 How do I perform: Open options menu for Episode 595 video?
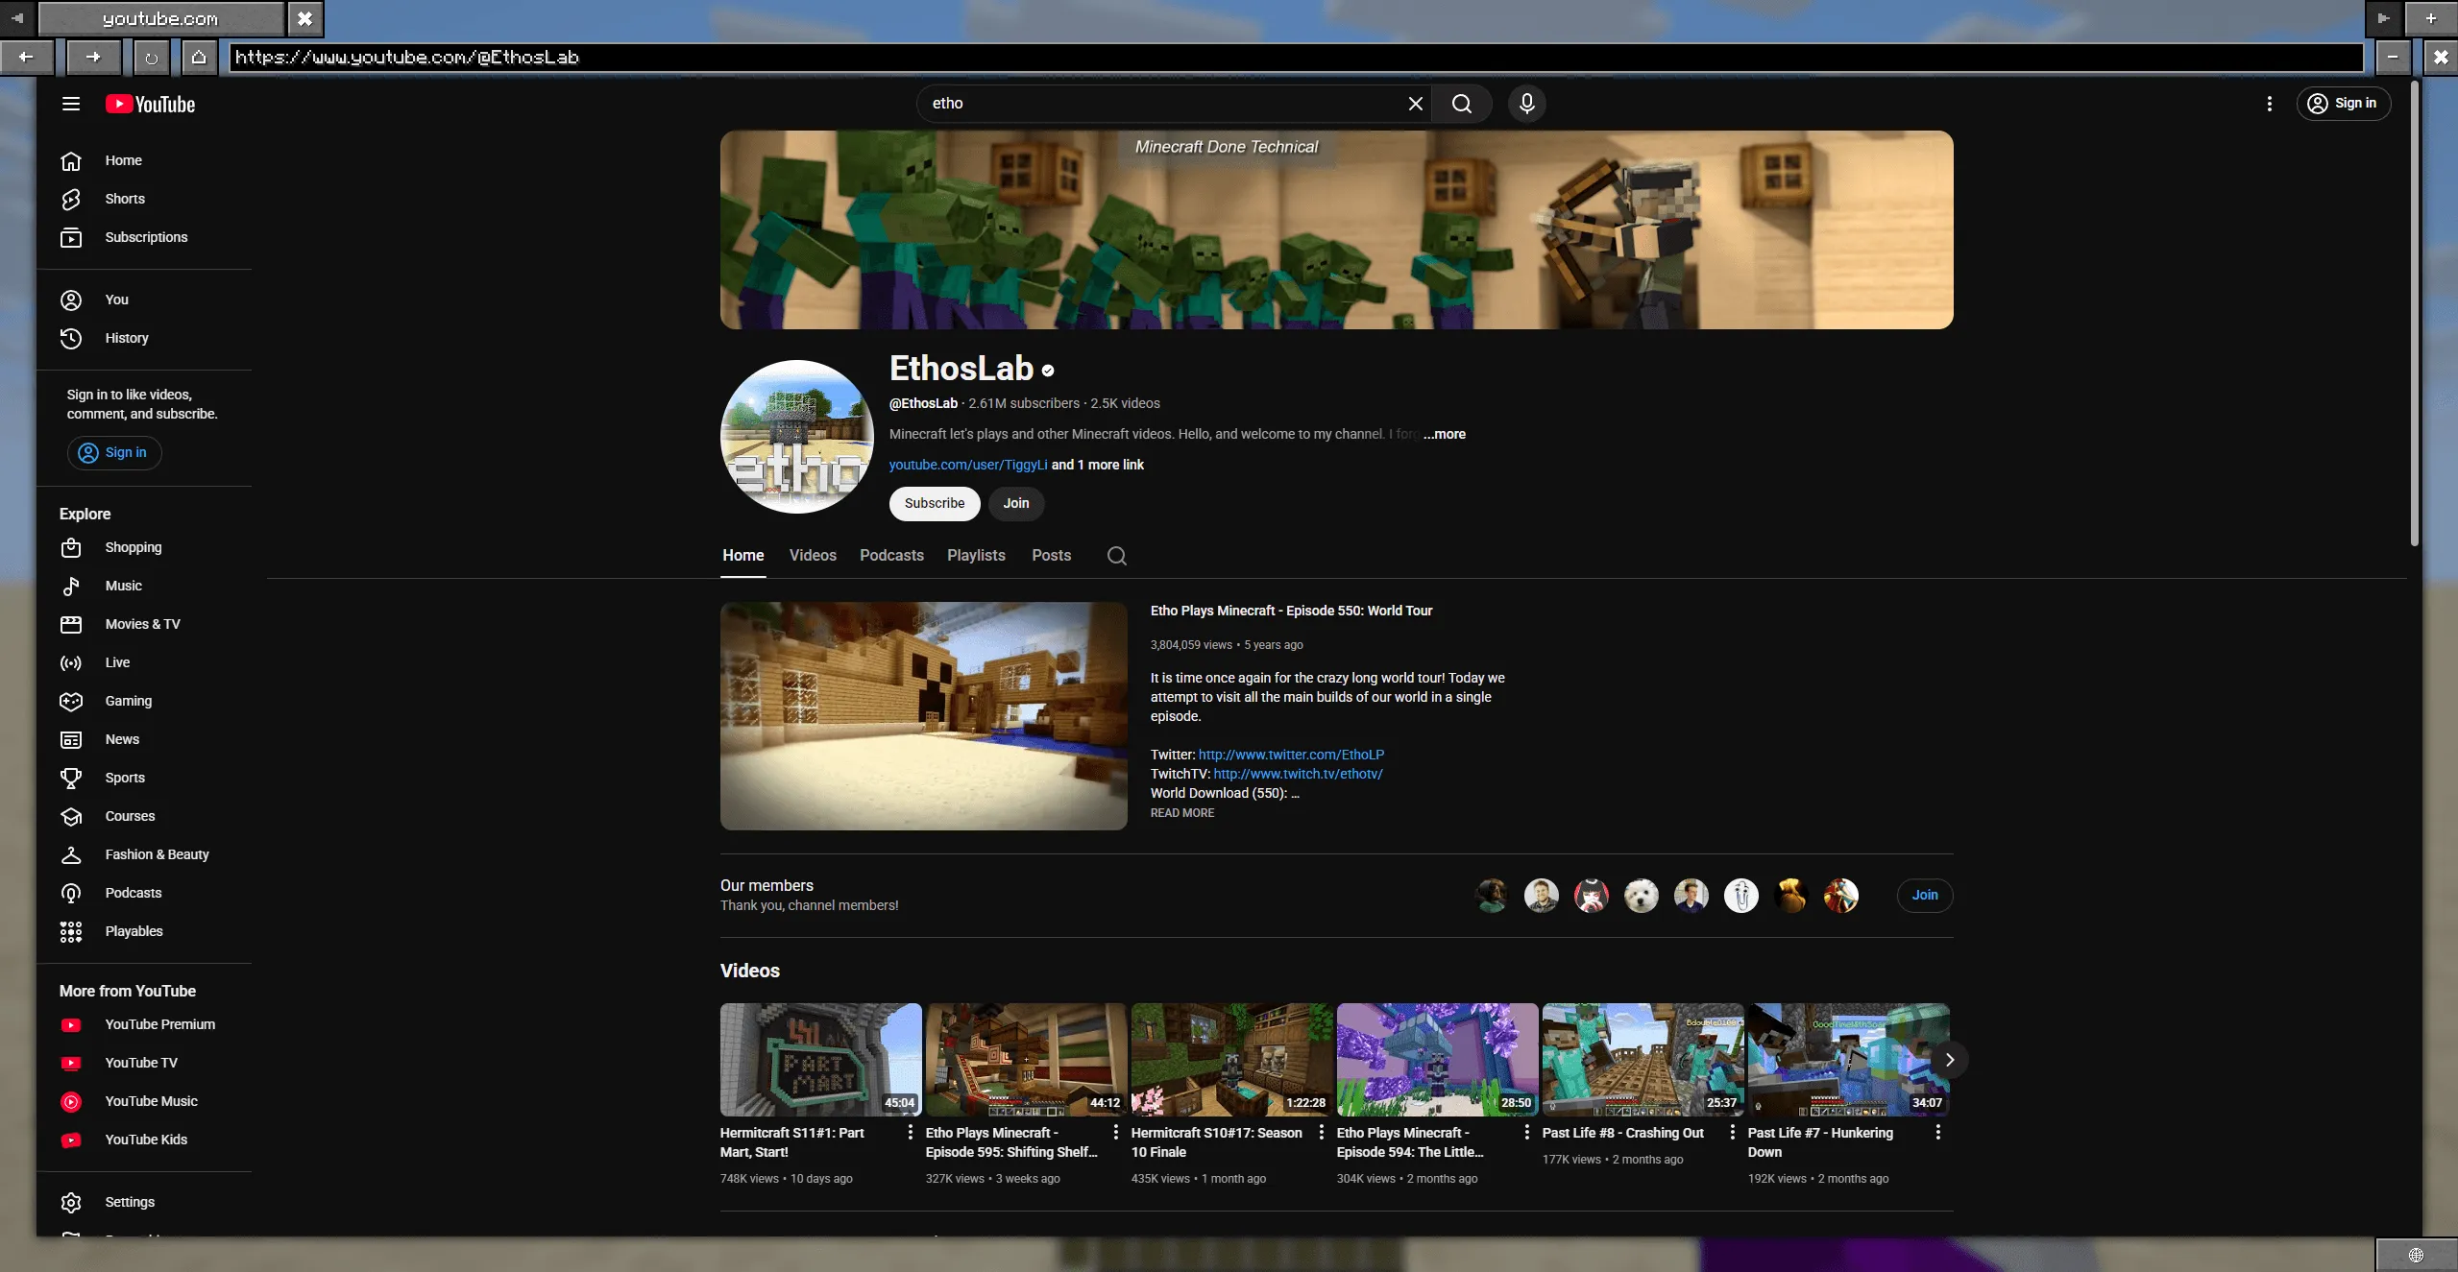1115,1133
